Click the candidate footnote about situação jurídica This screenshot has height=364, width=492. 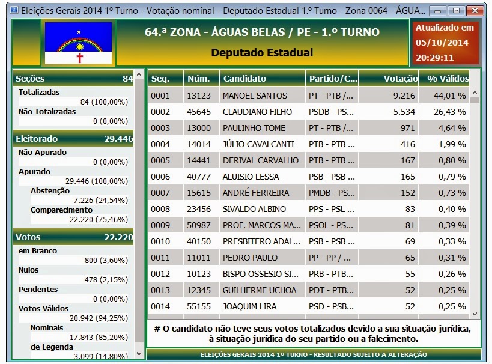(313, 333)
